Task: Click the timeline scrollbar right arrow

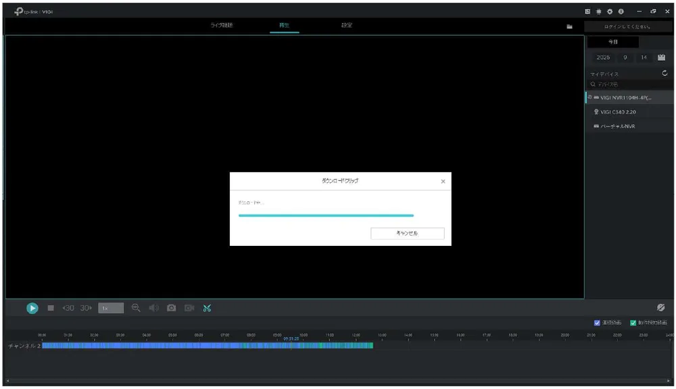Action: click(x=669, y=381)
